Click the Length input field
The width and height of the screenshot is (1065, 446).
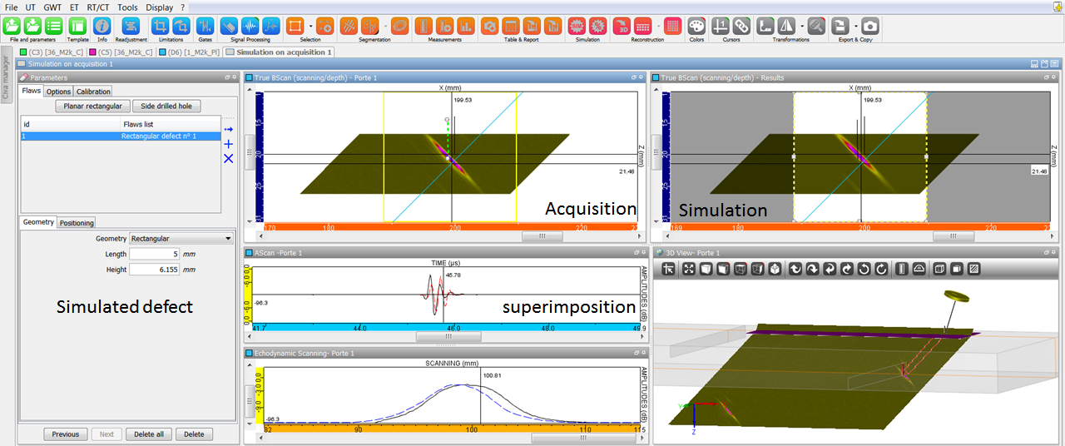[x=155, y=254]
